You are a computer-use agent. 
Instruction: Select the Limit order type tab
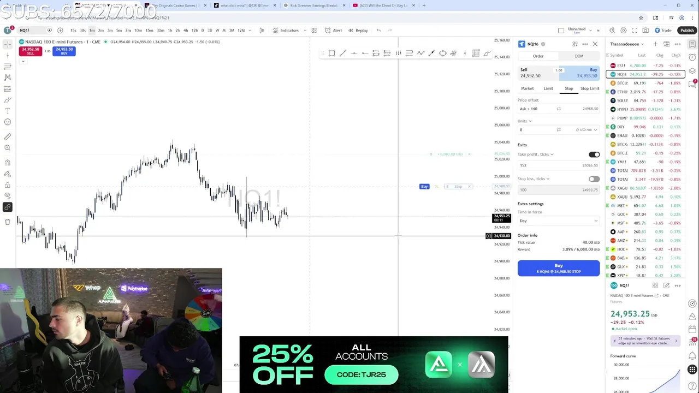548,88
